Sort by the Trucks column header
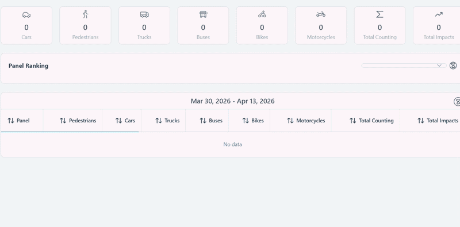This screenshot has width=460, height=227. coord(167,121)
